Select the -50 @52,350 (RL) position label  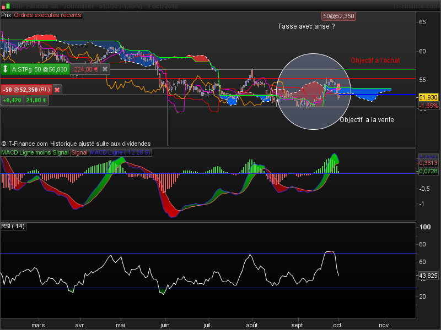point(26,90)
